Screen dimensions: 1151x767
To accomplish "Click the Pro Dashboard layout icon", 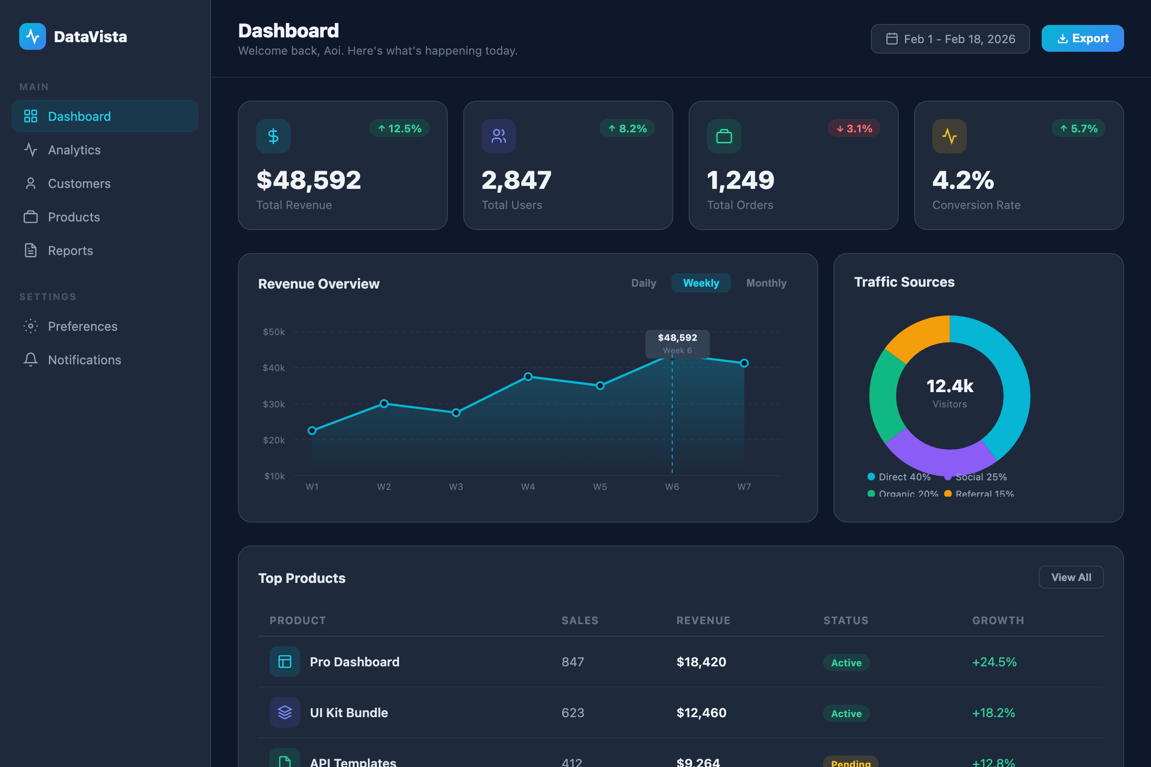I will [x=284, y=662].
